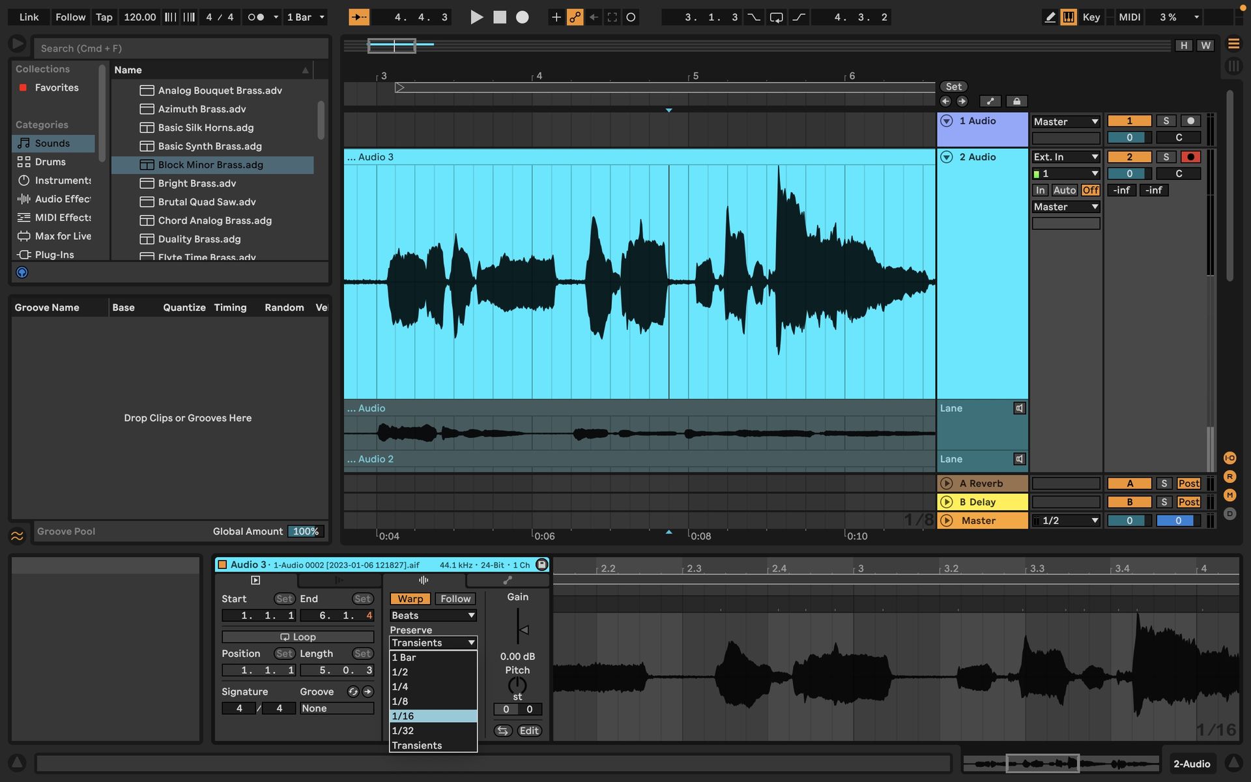
Task: Switch to the 2-Audio tab at bottom right
Action: point(1192,764)
